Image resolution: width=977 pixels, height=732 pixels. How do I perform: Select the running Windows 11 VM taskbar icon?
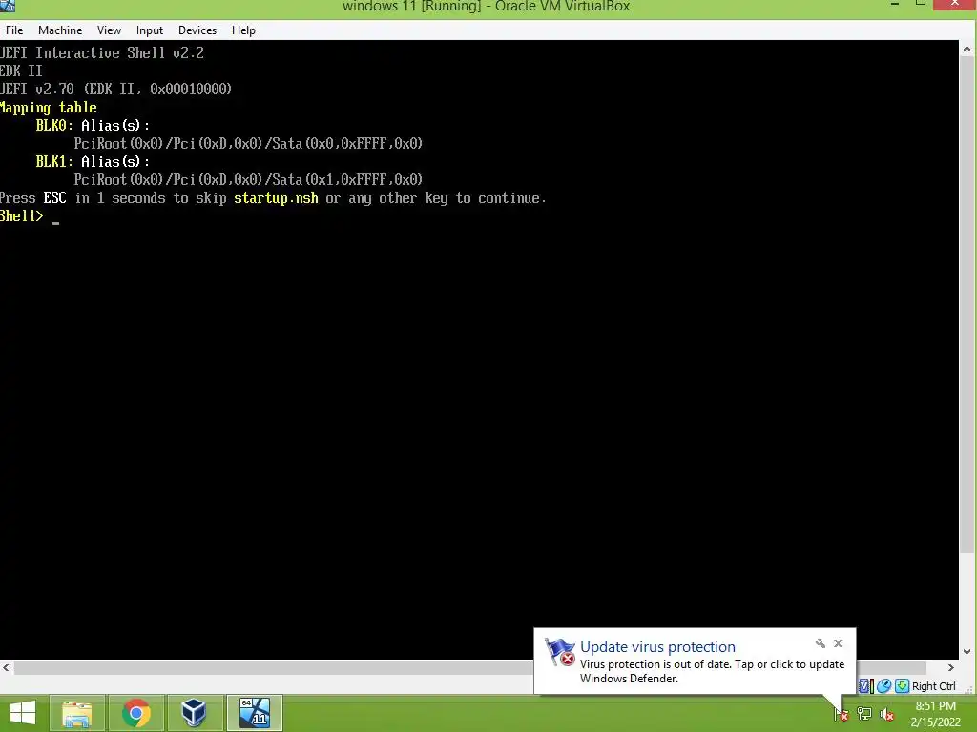[254, 713]
